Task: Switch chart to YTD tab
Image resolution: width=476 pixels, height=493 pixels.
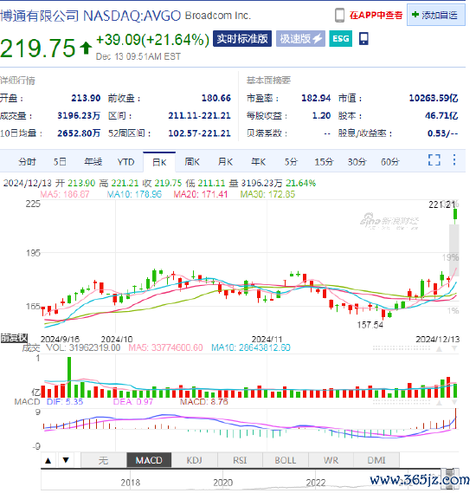Action: (x=125, y=162)
